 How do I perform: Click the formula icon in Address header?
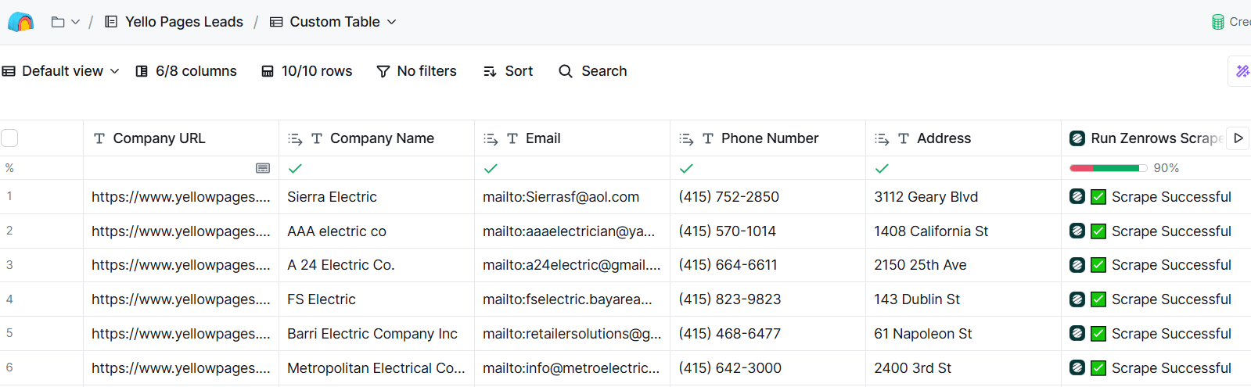[882, 139]
